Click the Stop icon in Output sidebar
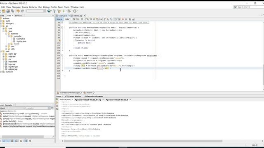 57,106
